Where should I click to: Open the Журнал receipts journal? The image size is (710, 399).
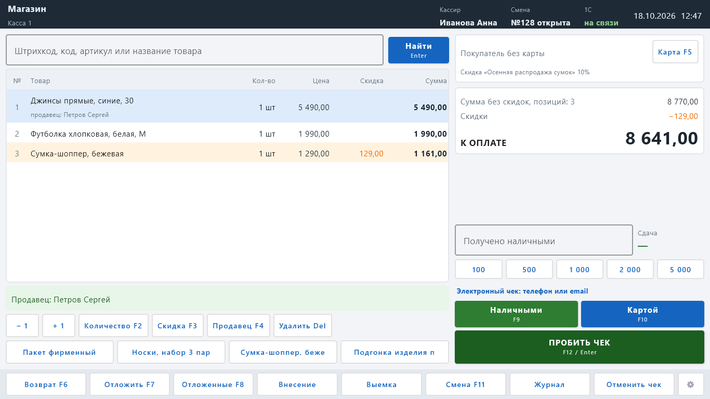click(x=549, y=384)
